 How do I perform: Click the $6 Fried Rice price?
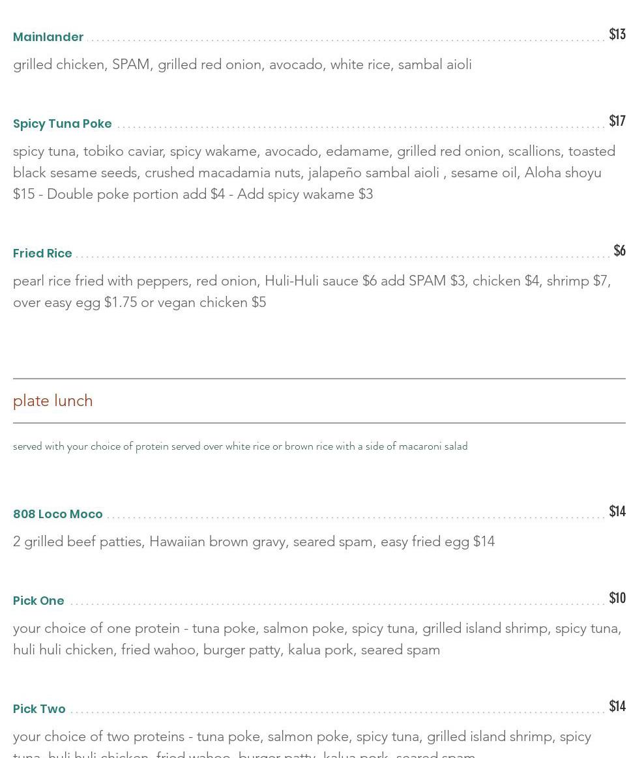(x=619, y=250)
